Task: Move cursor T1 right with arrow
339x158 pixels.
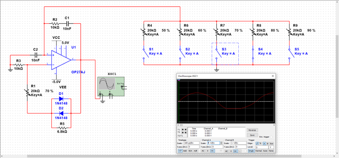Action: click(x=186, y=129)
